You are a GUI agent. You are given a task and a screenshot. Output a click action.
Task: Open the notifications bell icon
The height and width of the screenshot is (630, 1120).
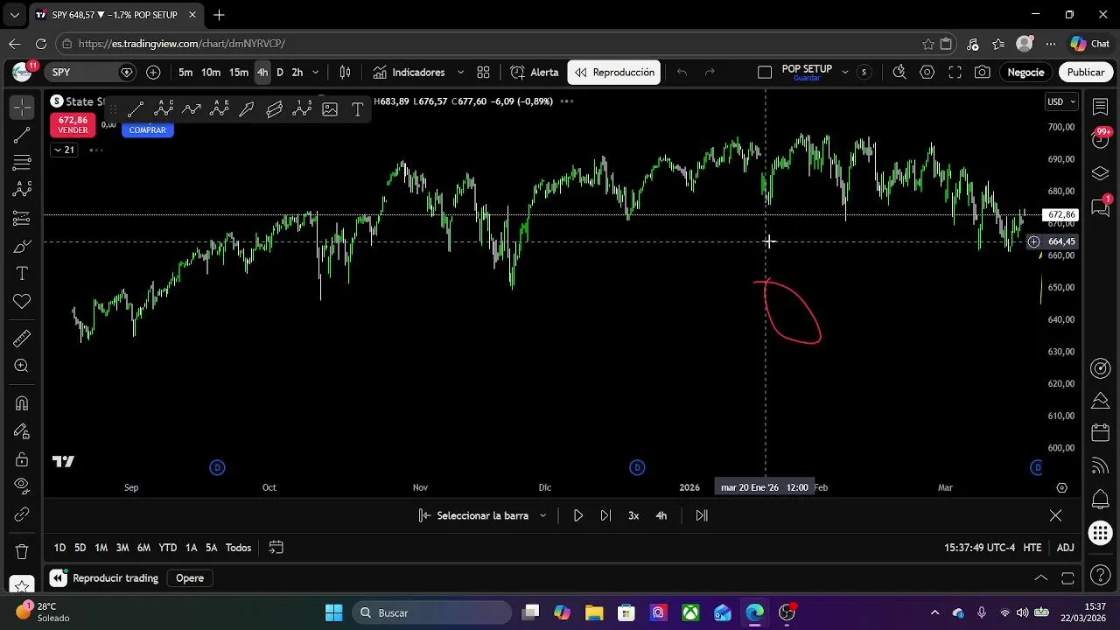point(1101,500)
